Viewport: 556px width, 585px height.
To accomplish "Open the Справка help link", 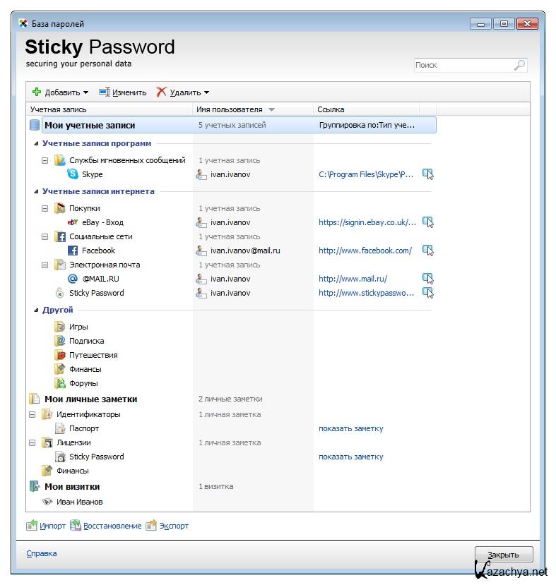I will tap(41, 554).
